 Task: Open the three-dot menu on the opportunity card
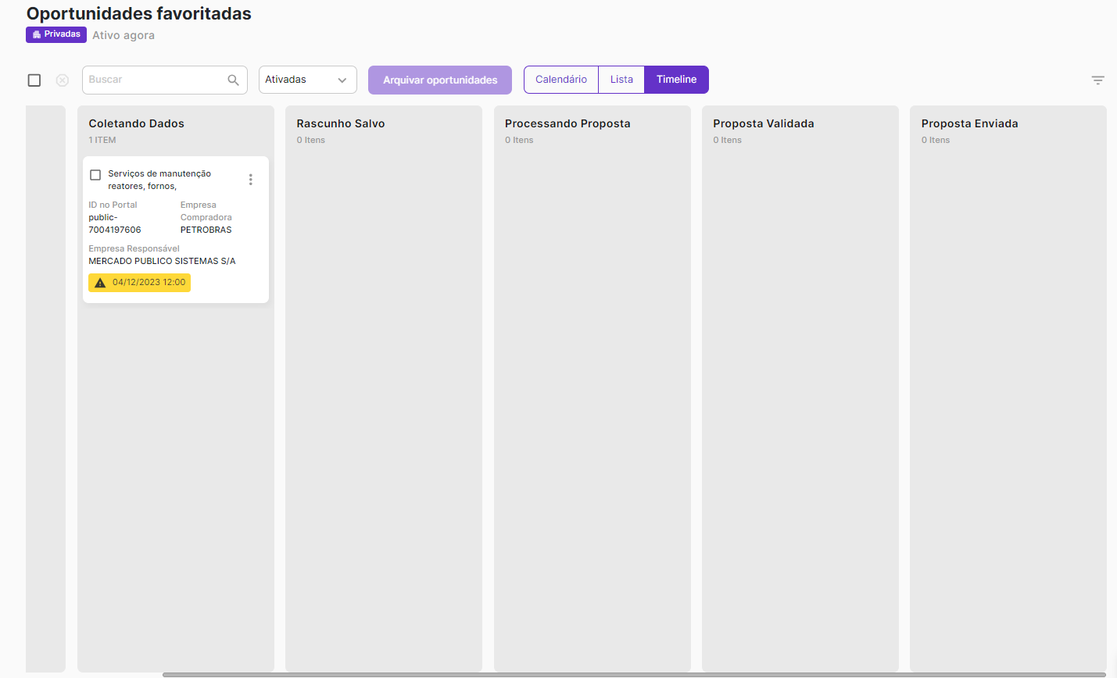point(250,180)
